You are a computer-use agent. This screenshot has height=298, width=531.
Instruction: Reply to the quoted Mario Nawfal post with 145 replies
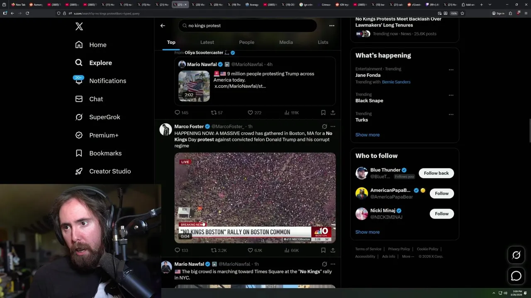181,113
